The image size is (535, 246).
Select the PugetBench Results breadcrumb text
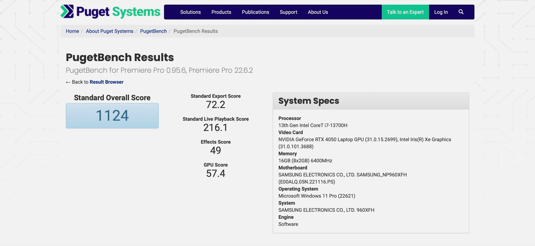pos(196,31)
